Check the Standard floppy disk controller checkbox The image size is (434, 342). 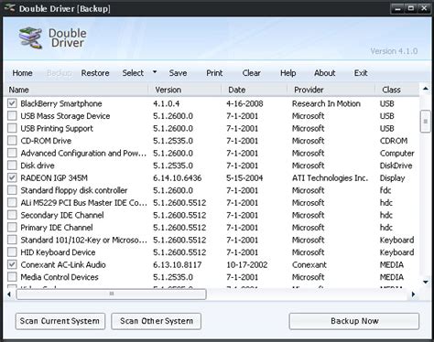(12, 190)
